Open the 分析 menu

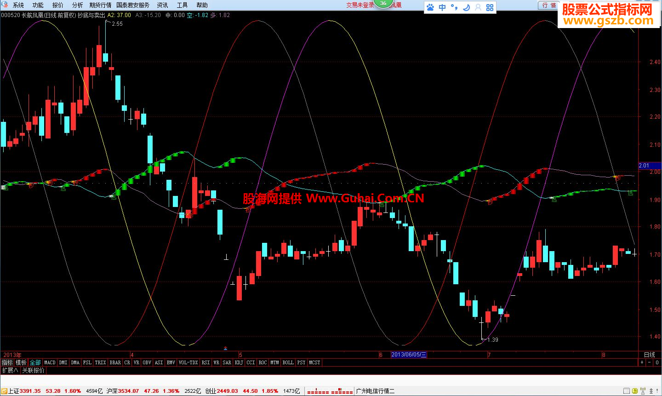[78, 5]
